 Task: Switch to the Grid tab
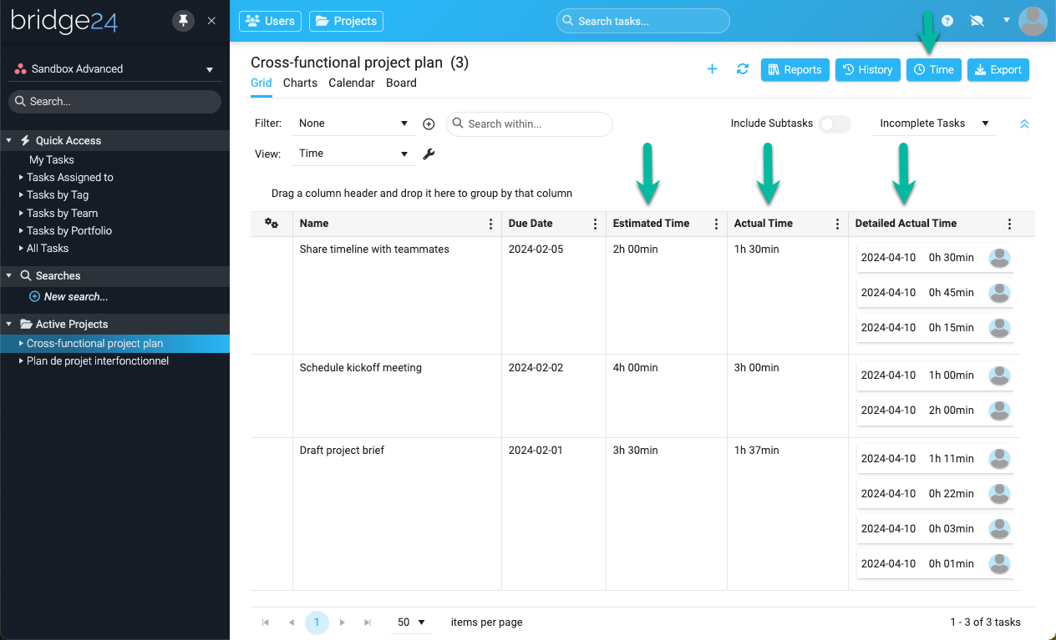(261, 83)
